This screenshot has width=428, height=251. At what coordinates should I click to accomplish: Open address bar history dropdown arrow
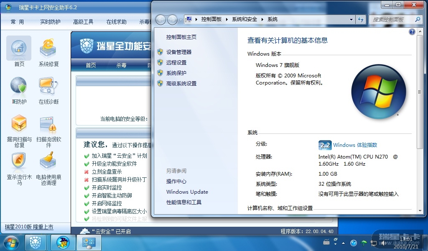pos(351,19)
